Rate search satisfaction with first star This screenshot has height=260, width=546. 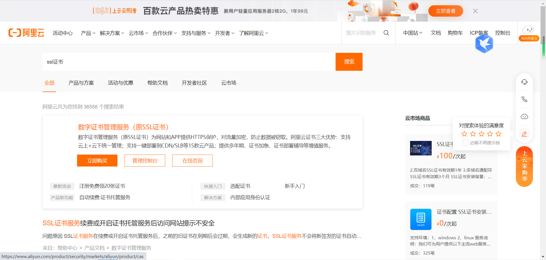click(464, 134)
